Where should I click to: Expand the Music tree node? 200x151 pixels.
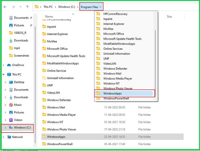tap(5, 105)
